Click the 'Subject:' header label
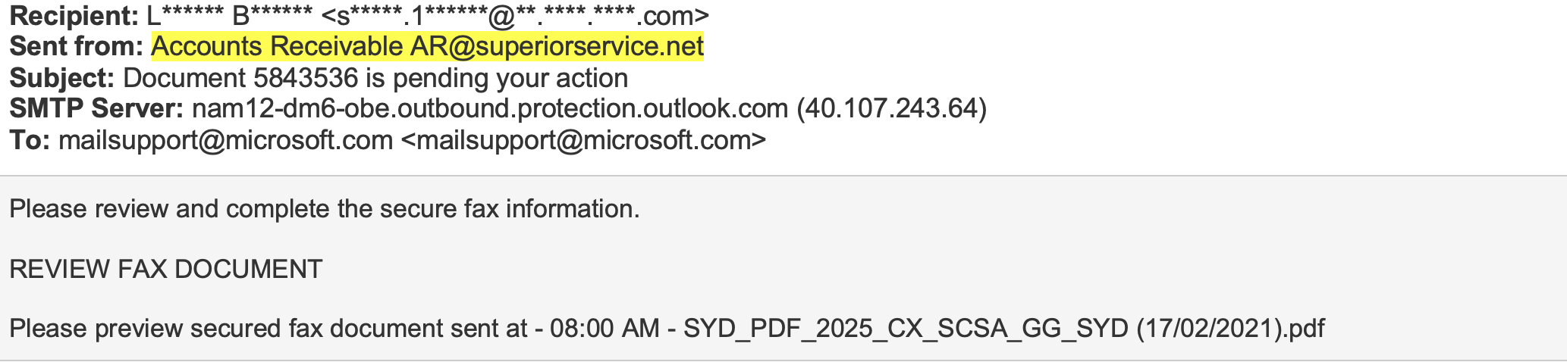This screenshot has height=362, width=1567. pos(61,78)
